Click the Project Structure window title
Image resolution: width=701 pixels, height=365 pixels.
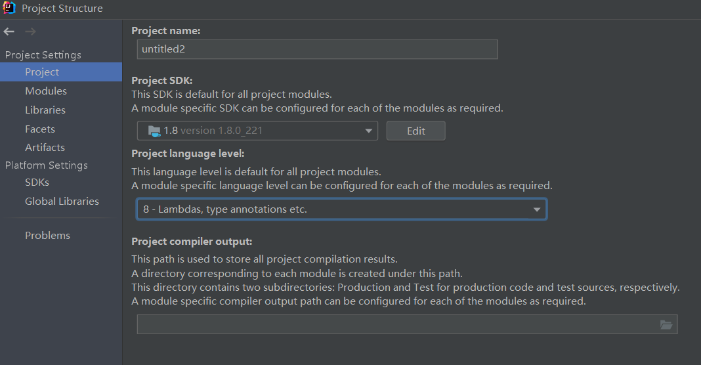point(62,9)
